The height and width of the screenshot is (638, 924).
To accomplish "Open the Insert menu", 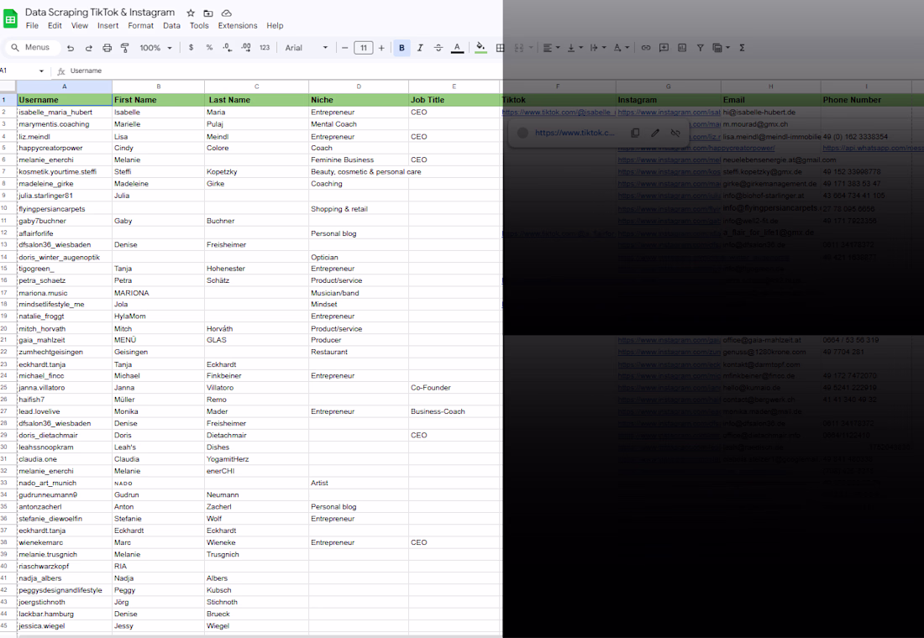I will [108, 26].
